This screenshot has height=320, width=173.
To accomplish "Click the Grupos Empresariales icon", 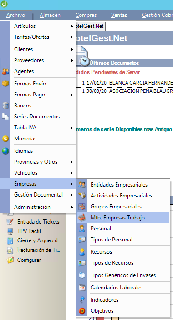I will (x=82, y=207).
